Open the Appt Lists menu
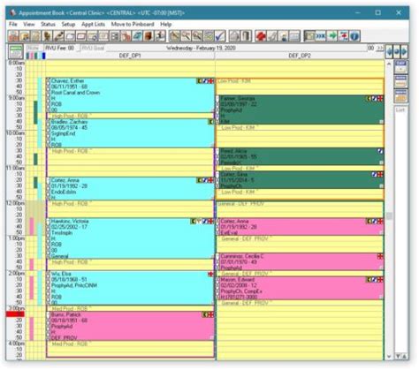This screenshot has width=419, height=370. [93, 25]
